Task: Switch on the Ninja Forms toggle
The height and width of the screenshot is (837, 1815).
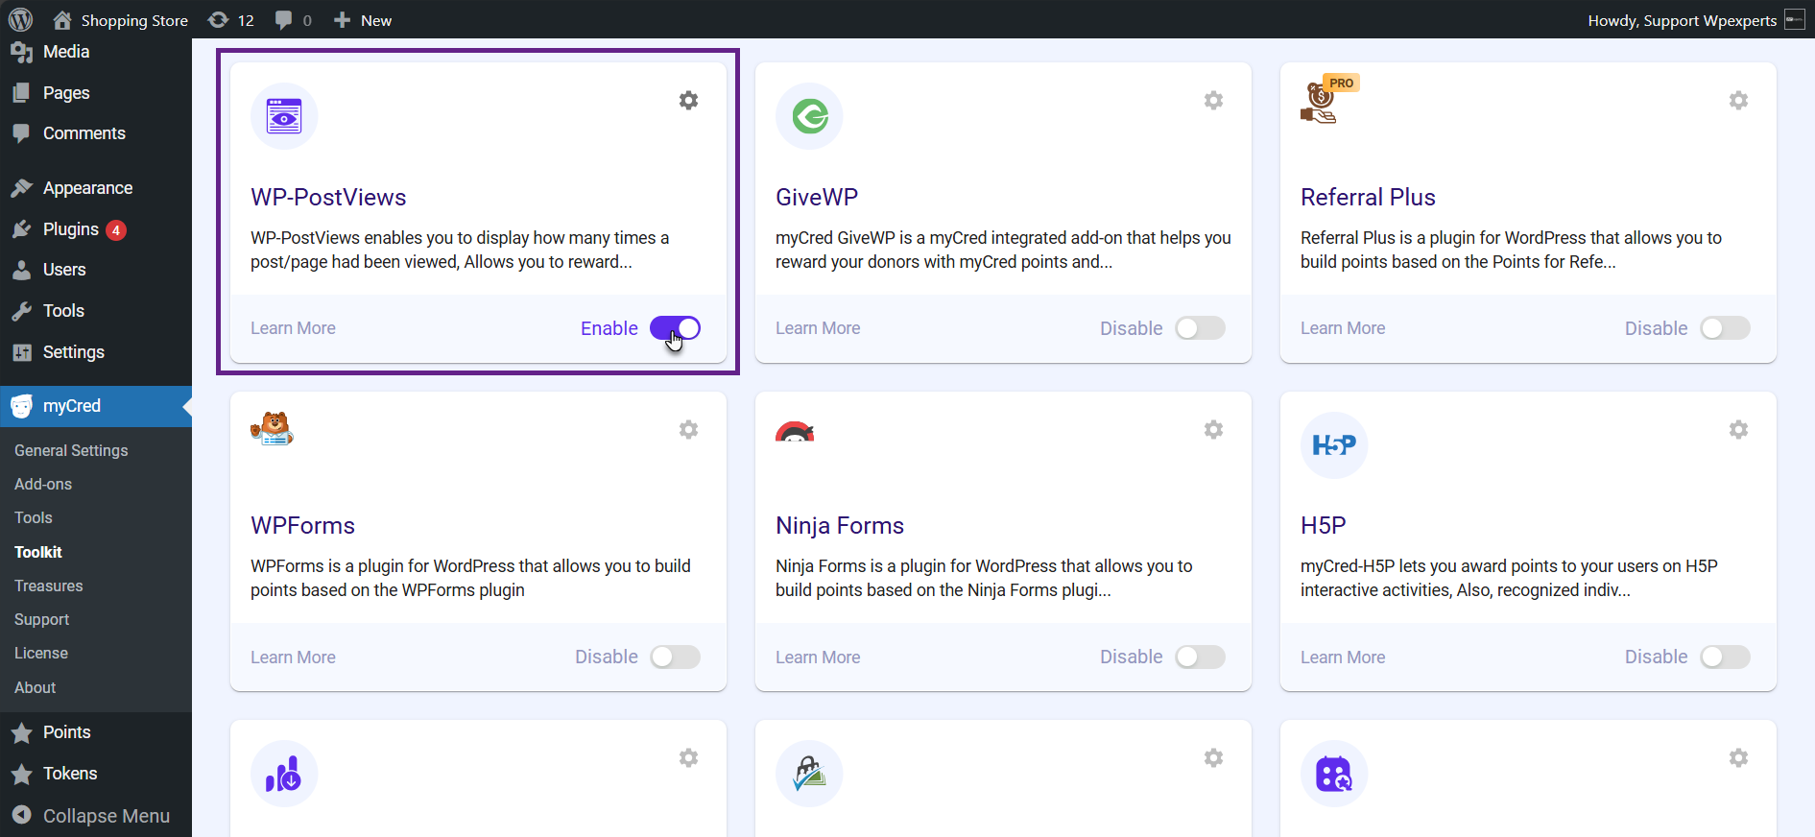Action: [x=1200, y=658]
